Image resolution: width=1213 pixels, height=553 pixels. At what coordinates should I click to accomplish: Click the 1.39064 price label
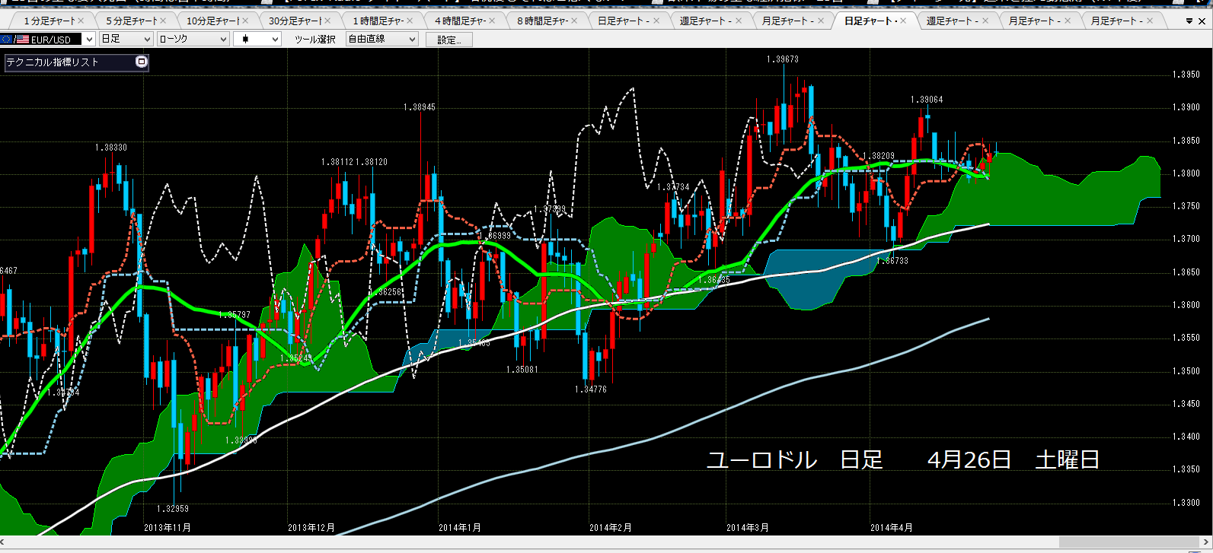[x=927, y=100]
